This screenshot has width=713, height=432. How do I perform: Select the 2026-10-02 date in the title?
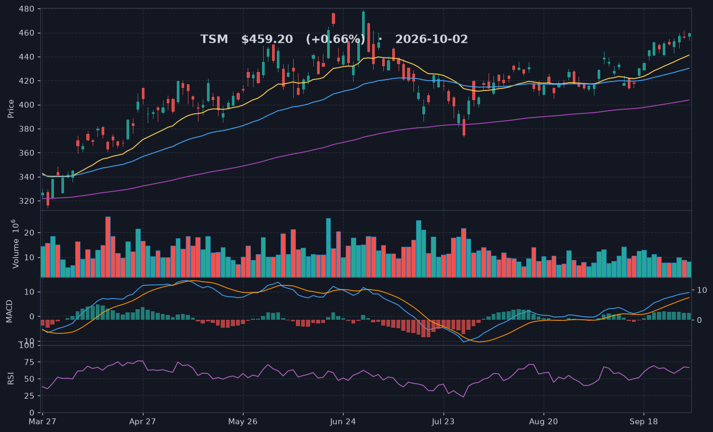431,40
